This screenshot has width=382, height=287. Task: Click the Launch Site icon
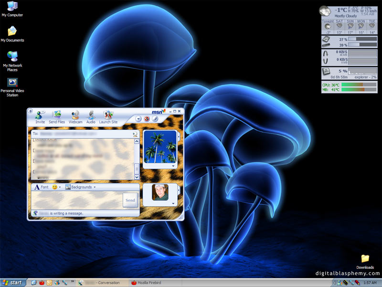(x=108, y=115)
